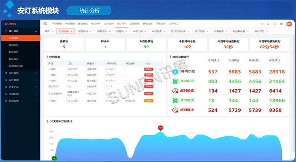This screenshot has height=162, width=296.
Task: Click the 537 weekly call count
Action: [213, 72]
